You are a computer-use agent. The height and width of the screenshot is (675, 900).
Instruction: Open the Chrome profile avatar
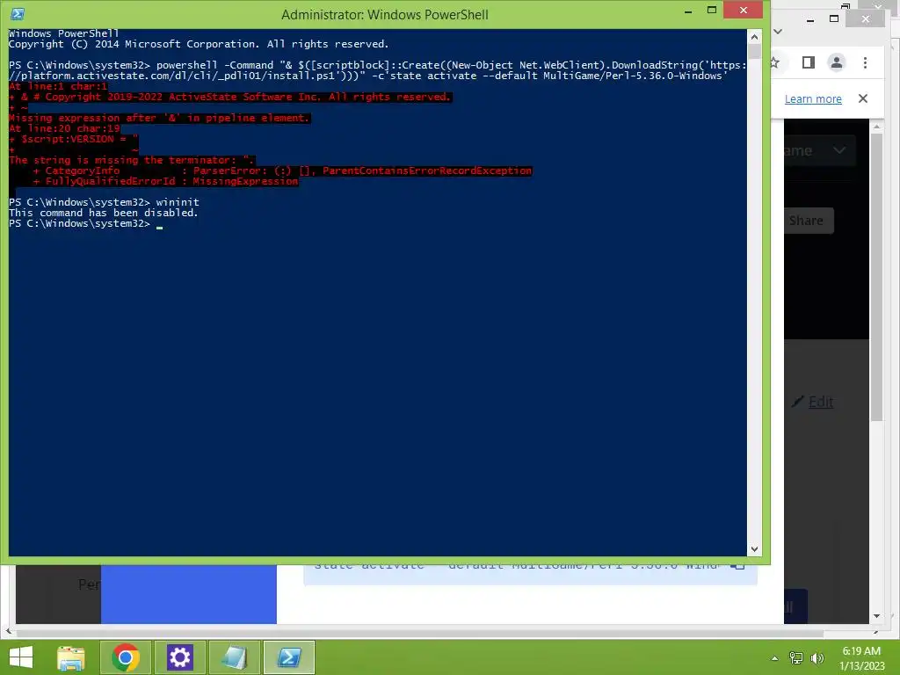tap(837, 62)
